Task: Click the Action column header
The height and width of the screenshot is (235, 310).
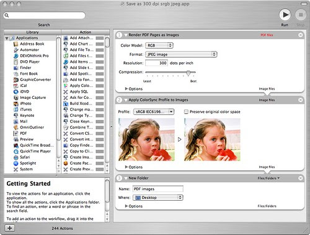Action: pos(86,32)
